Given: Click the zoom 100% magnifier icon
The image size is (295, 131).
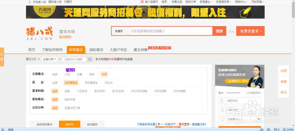Looking at the screenshot, I should pyautogui.click(x=284, y=130).
